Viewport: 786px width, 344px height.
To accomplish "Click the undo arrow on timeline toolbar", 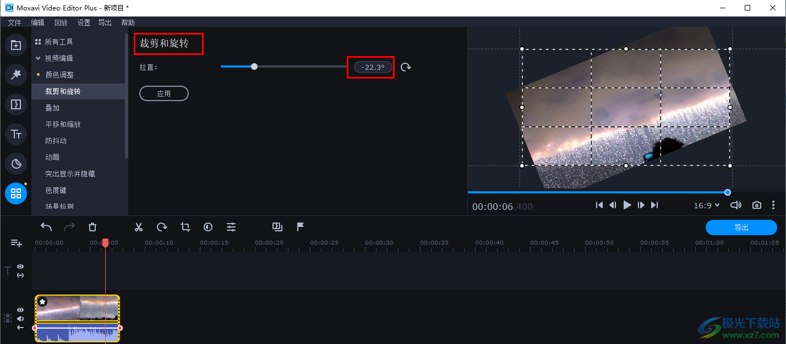I will point(46,227).
